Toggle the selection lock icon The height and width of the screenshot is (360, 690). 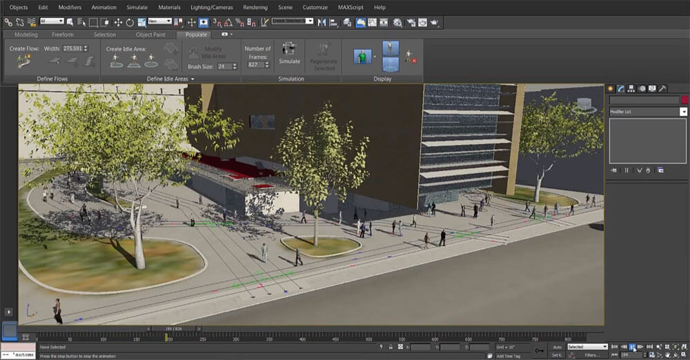coord(391,347)
